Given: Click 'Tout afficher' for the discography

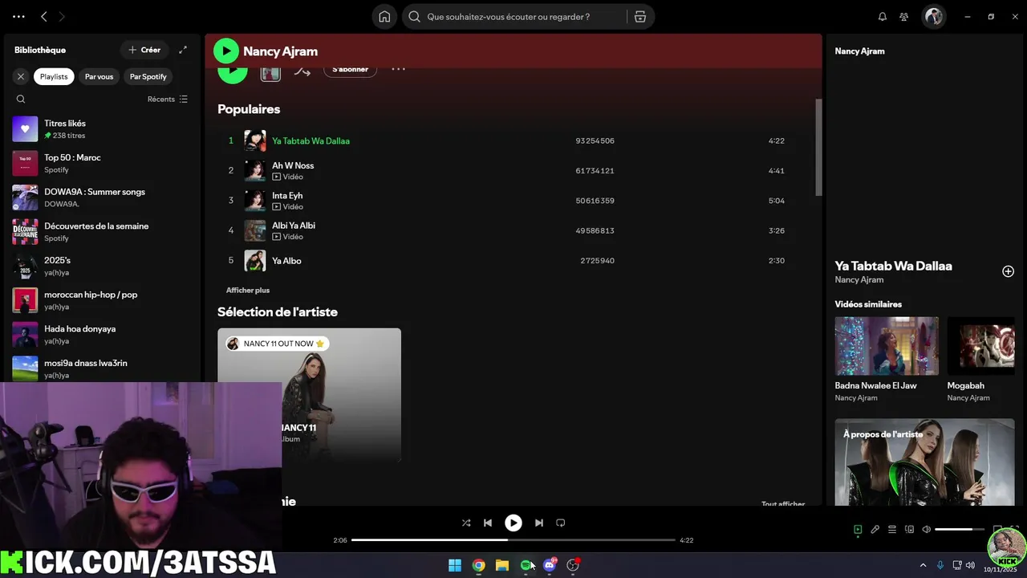Looking at the screenshot, I should pyautogui.click(x=783, y=504).
